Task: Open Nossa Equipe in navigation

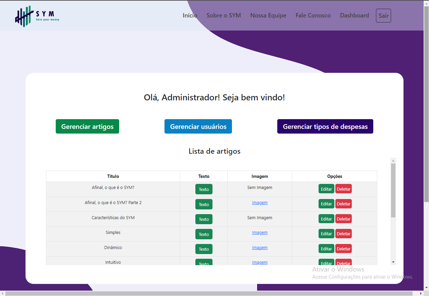Action: pos(268,15)
